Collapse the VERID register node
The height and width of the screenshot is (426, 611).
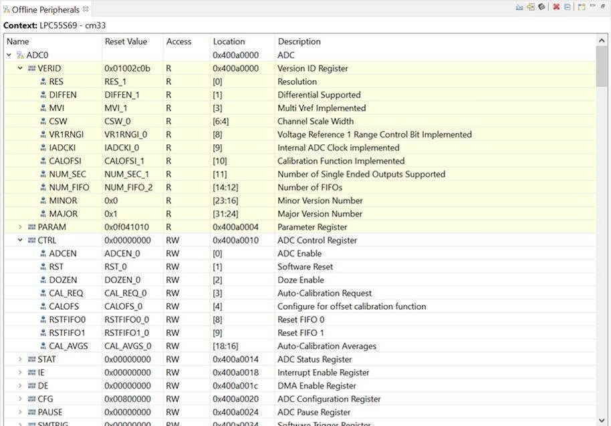[20, 68]
